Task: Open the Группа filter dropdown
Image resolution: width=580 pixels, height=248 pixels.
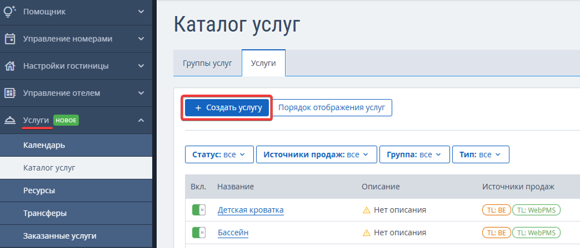Action: click(x=414, y=154)
